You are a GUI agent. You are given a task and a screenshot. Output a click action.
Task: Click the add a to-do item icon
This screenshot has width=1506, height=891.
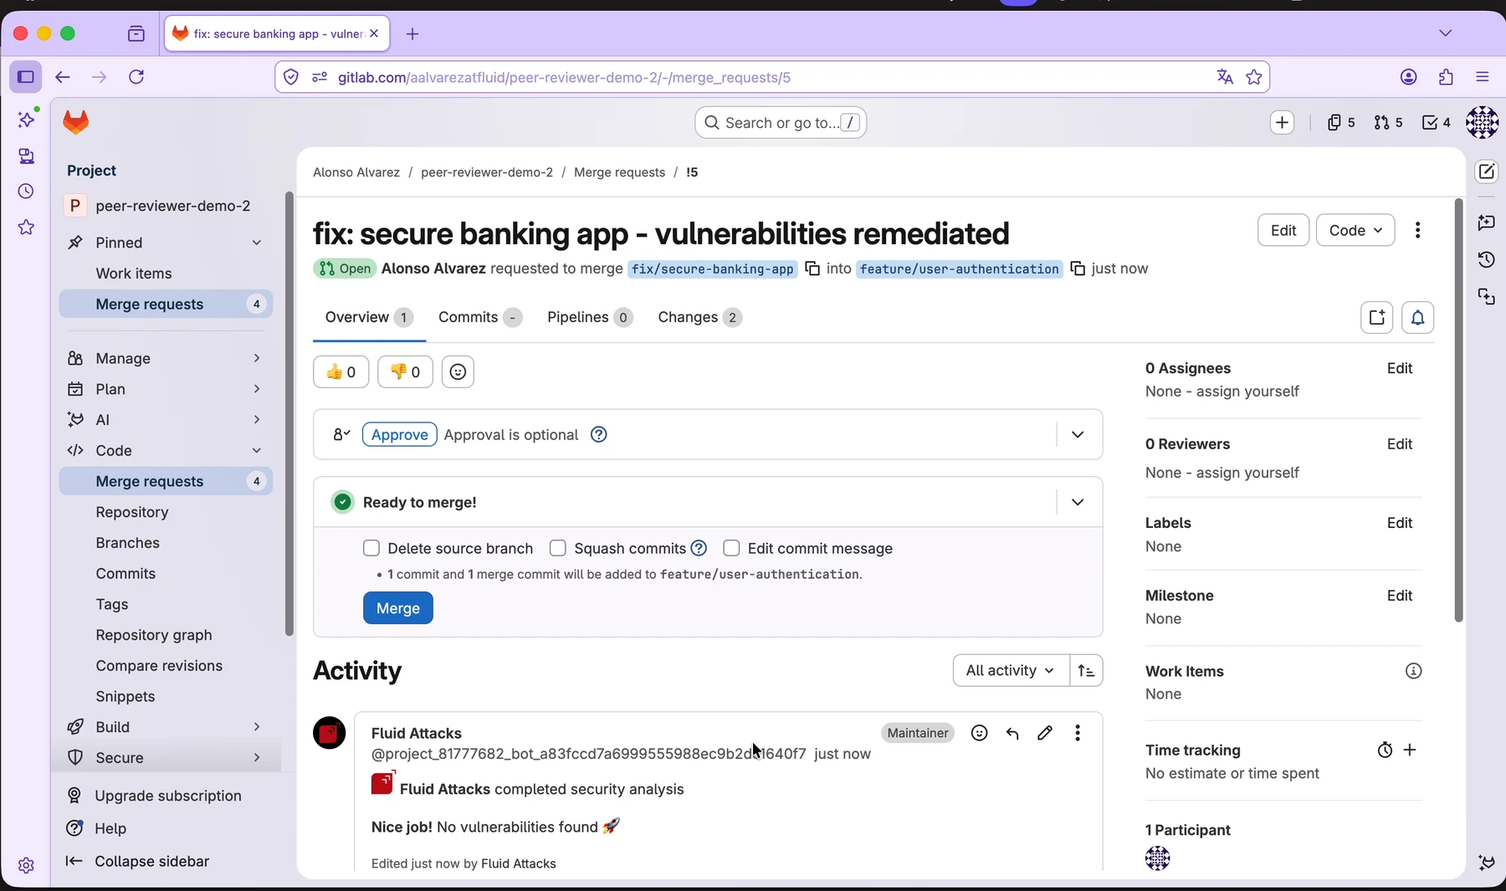1377,318
